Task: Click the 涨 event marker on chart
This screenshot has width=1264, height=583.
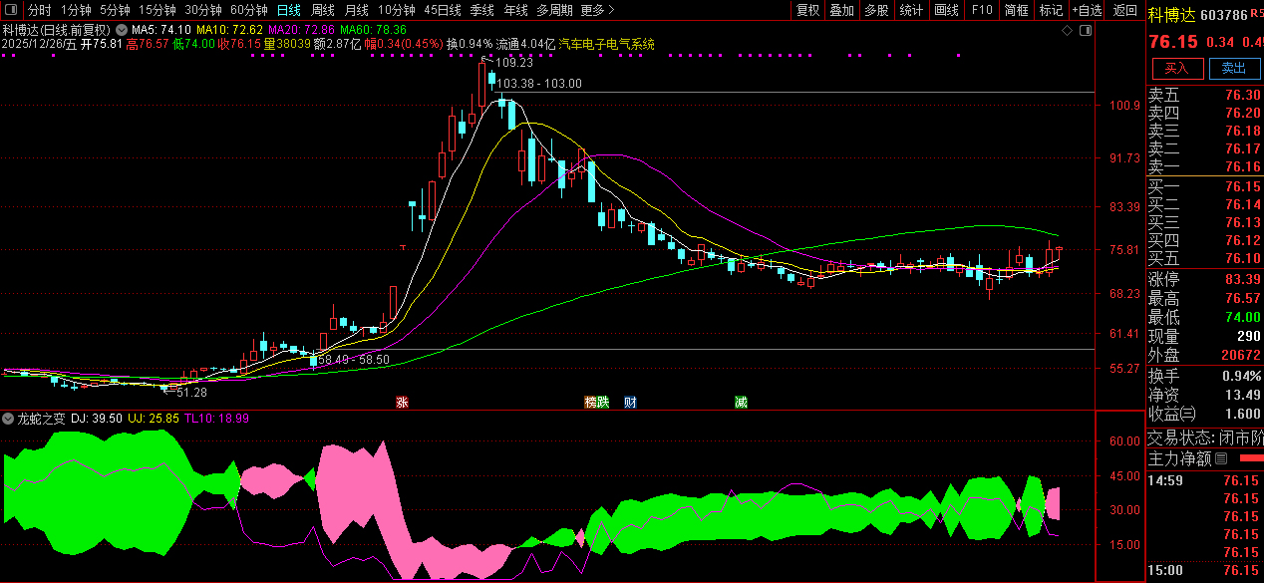Action: [402, 403]
